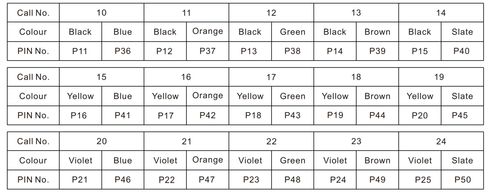Click the Slate cell under Call No. 24
Viewport: 494px width, 195px height.
[x=462, y=160]
